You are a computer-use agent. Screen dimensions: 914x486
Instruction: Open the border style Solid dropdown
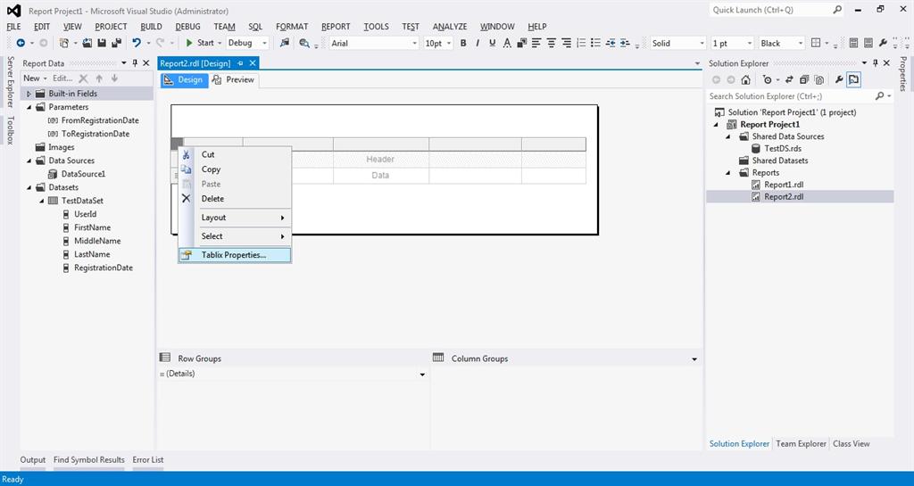(678, 43)
